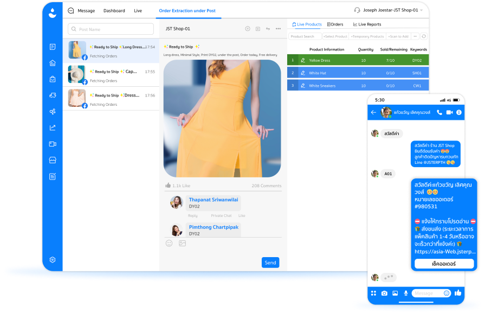Switch to the Message tab
The width and height of the screenshot is (485, 313).
[x=86, y=11]
